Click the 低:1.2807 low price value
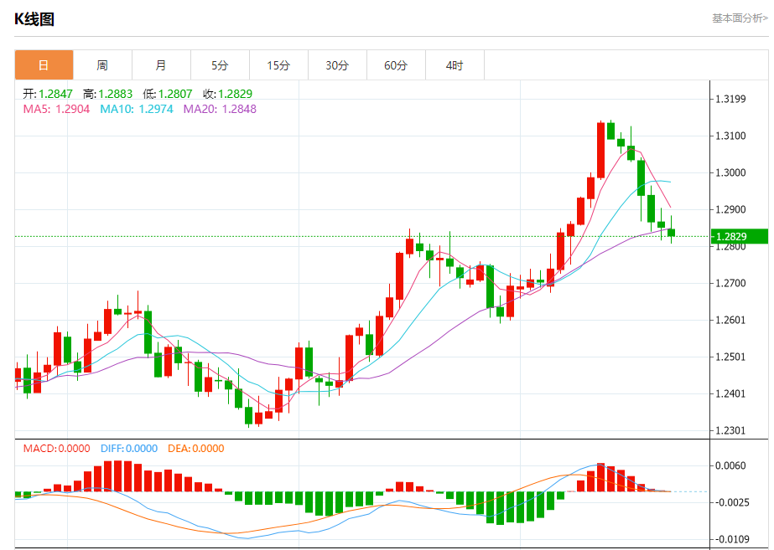 168,94
